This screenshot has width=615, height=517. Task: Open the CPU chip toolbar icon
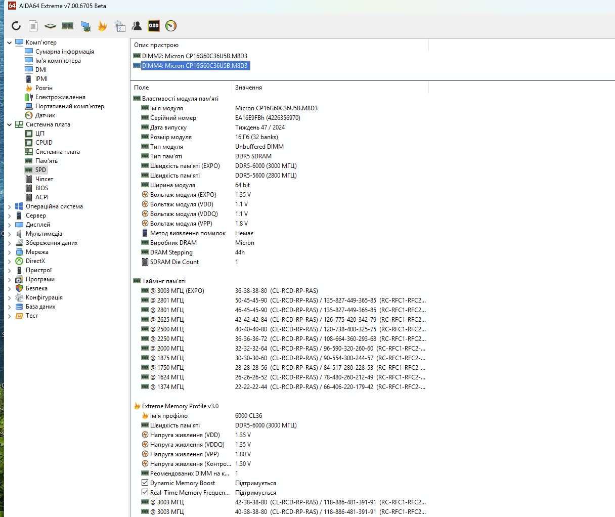(x=50, y=26)
